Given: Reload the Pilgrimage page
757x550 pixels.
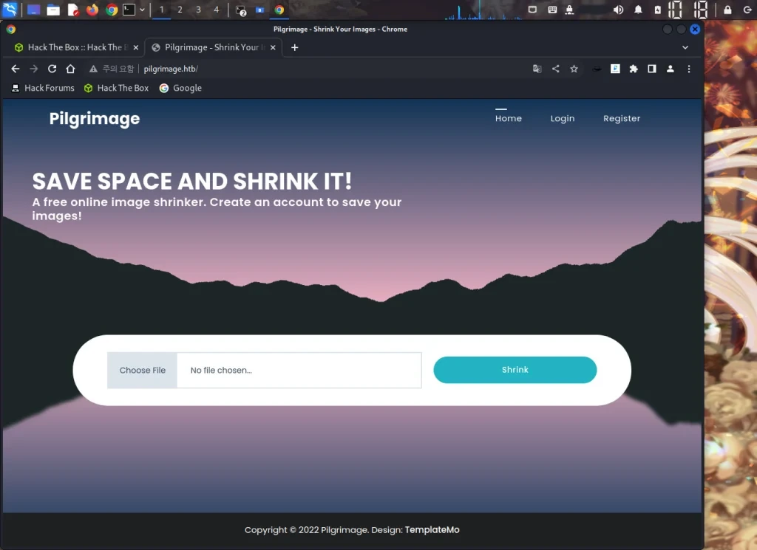Looking at the screenshot, I should [x=52, y=69].
